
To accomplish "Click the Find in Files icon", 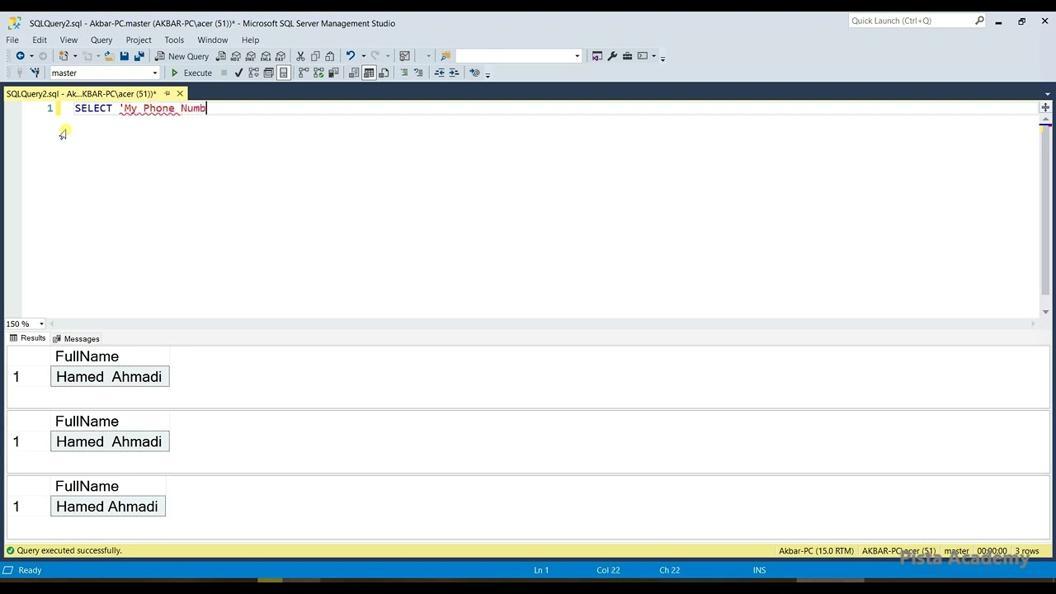I will [x=445, y=56].
